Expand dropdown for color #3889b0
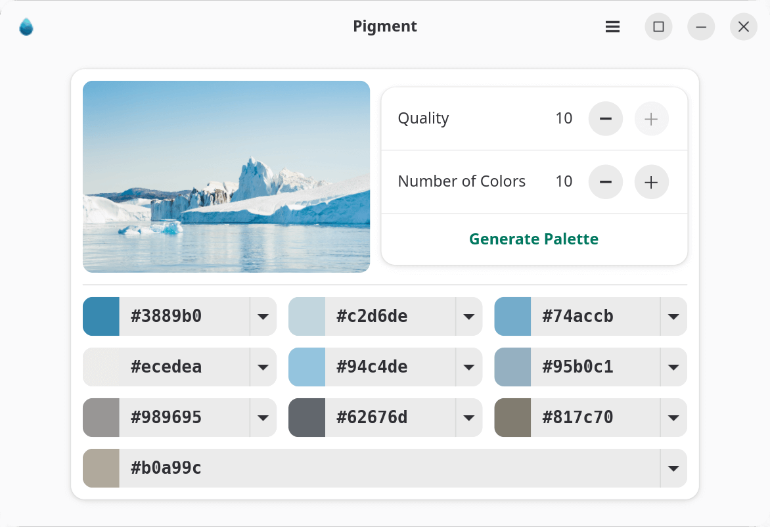Screen dimensions: 770x527 point(263,316)
